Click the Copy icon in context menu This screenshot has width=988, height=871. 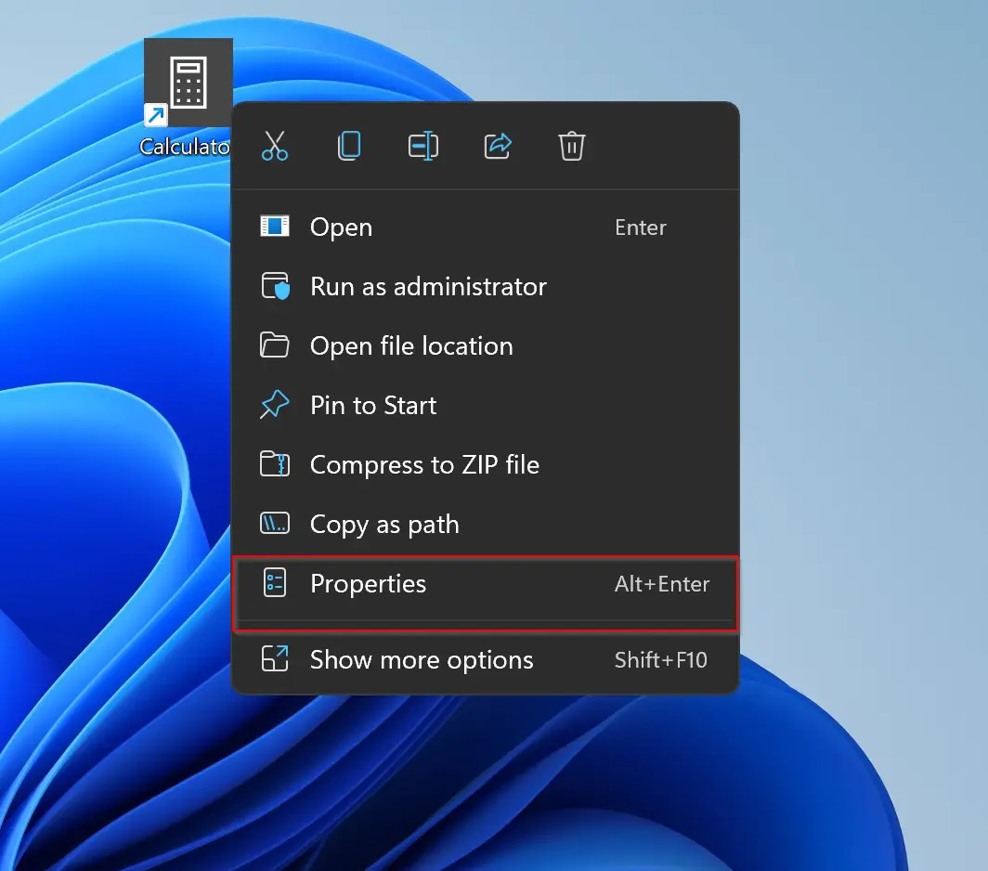(349, 146)
